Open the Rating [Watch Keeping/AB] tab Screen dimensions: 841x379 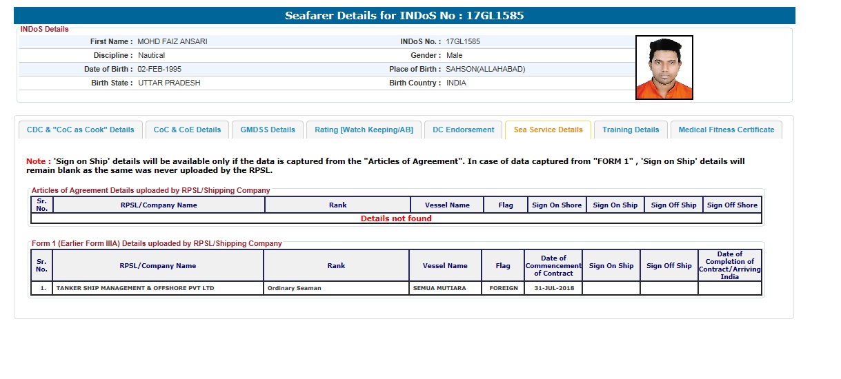364,130
